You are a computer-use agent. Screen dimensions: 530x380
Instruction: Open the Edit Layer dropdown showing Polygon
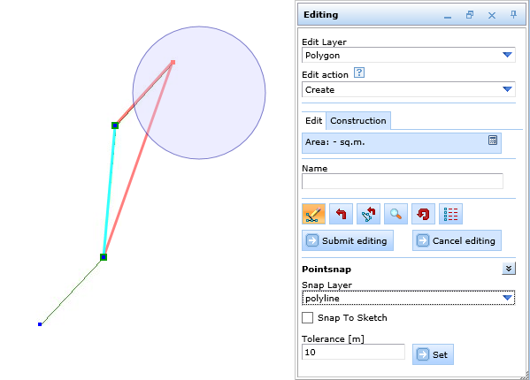[x=408, y=55]
